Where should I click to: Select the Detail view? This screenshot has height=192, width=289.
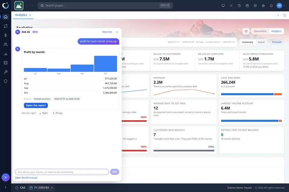point(261,42)
